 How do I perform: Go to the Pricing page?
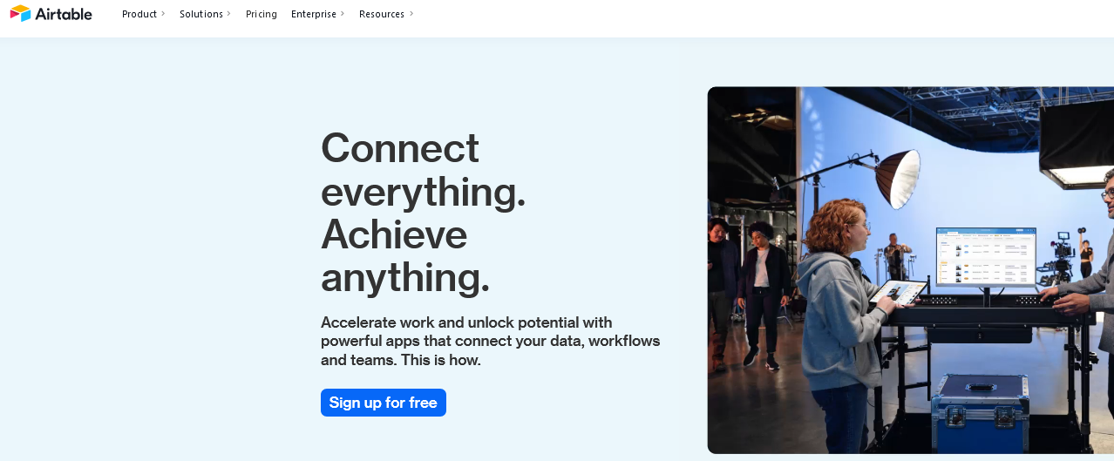(262, 14)
